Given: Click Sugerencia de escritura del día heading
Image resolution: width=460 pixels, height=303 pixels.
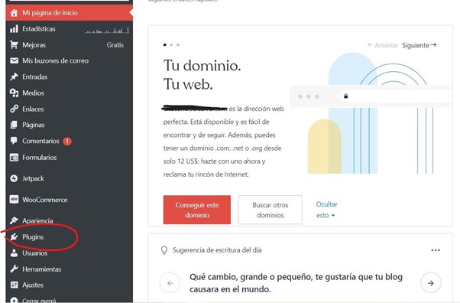Looking at the screenshot, I should point(217,250).
